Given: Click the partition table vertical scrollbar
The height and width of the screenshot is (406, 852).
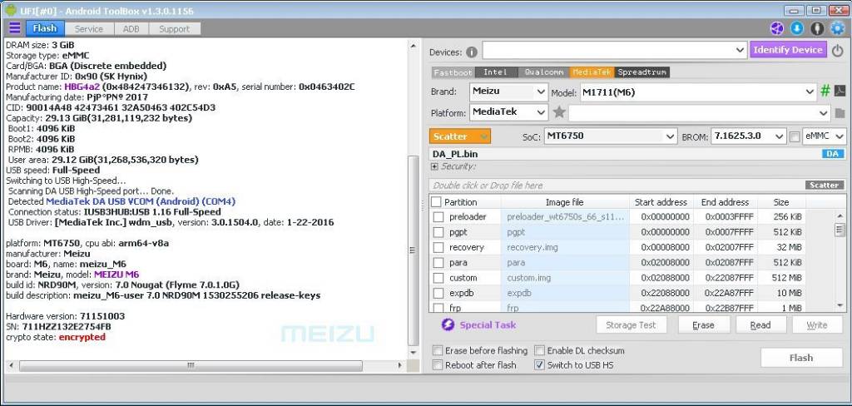Looking at the screenshot, I should (840, 261).
